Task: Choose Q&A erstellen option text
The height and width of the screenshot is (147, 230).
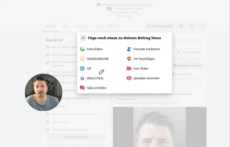Action: click(x=97, y=88)
